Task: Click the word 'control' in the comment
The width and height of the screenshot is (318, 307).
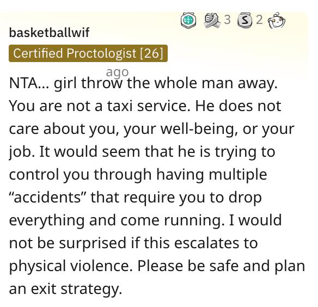Action: tap(34, 175)
